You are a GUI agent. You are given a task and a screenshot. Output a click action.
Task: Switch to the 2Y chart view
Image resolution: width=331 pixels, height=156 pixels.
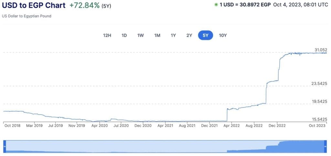click(189, 36)
